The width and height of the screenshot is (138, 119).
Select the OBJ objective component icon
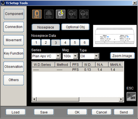37,14
